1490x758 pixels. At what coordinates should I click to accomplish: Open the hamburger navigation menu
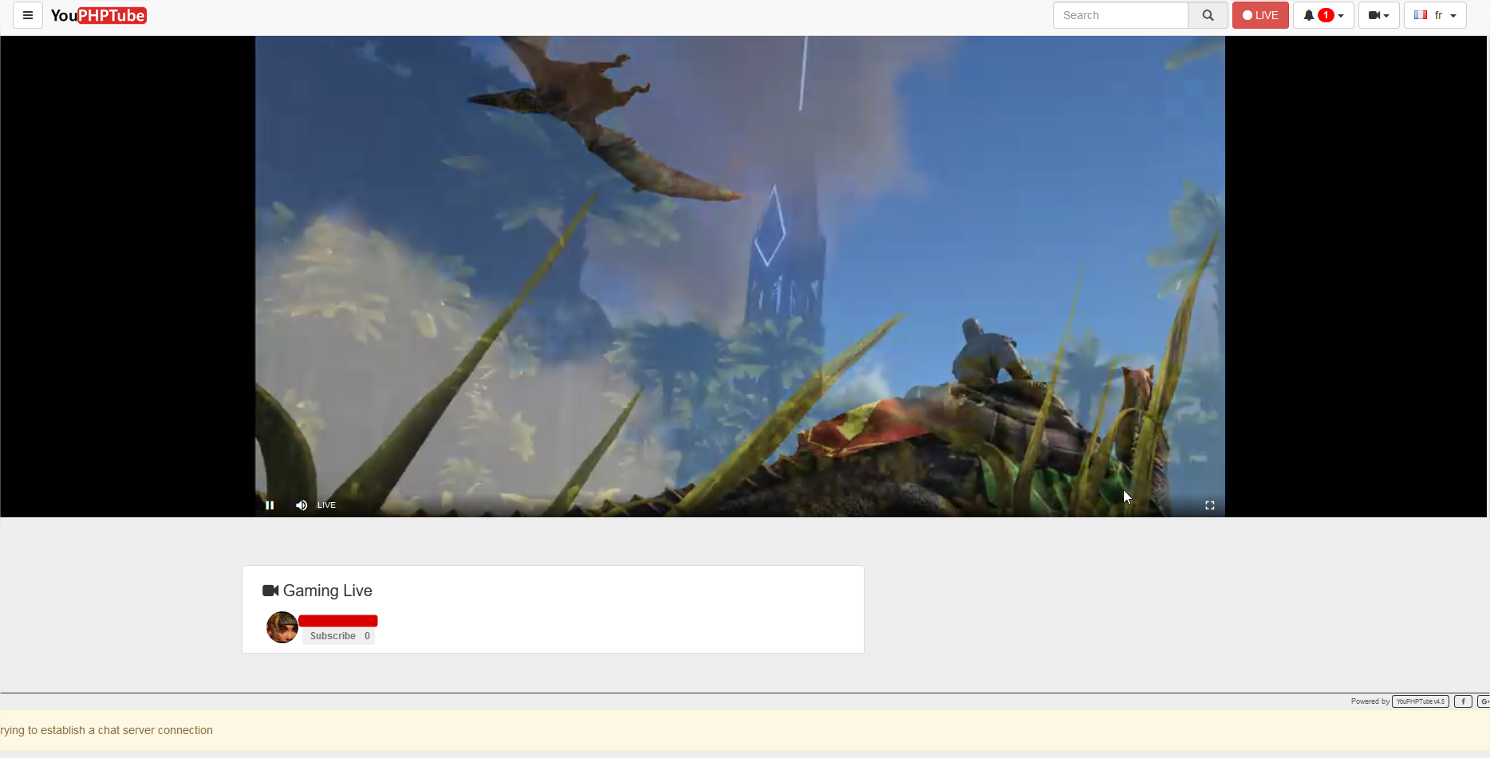coord(28,15)
